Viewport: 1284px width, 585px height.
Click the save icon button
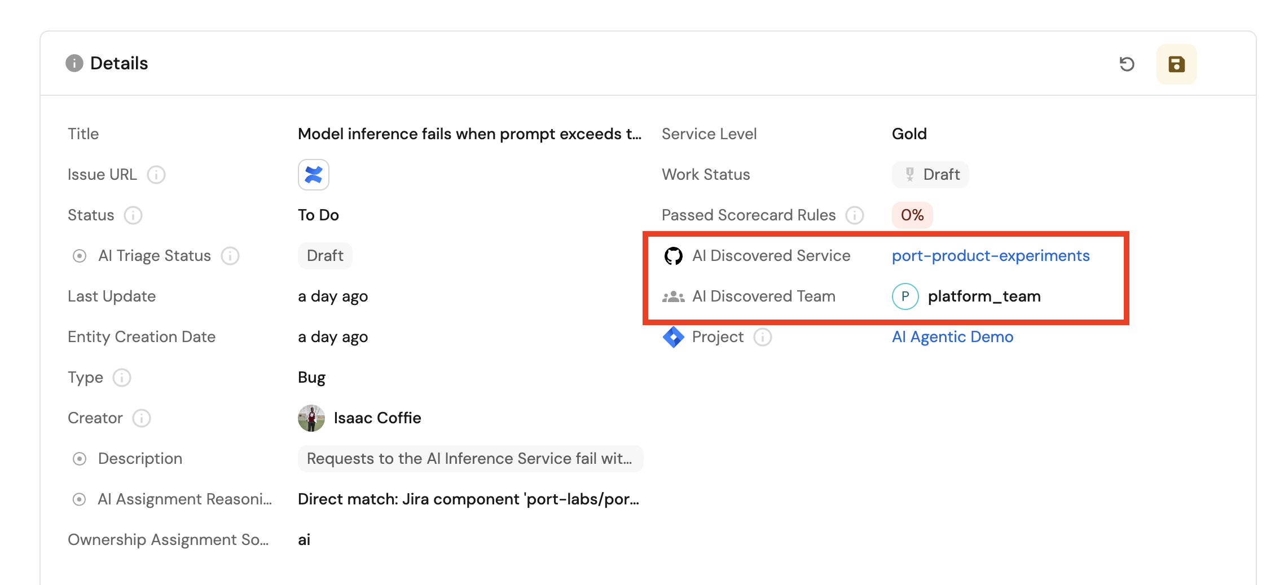pyautogui.click(x=1176, y=64)
